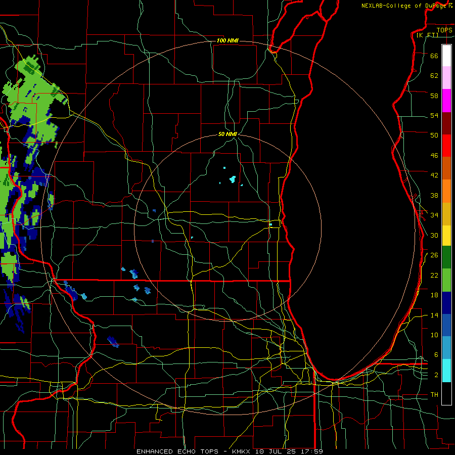Click the 34 legend value
Viewport: 455px width, 455px height.
point(434,215)
